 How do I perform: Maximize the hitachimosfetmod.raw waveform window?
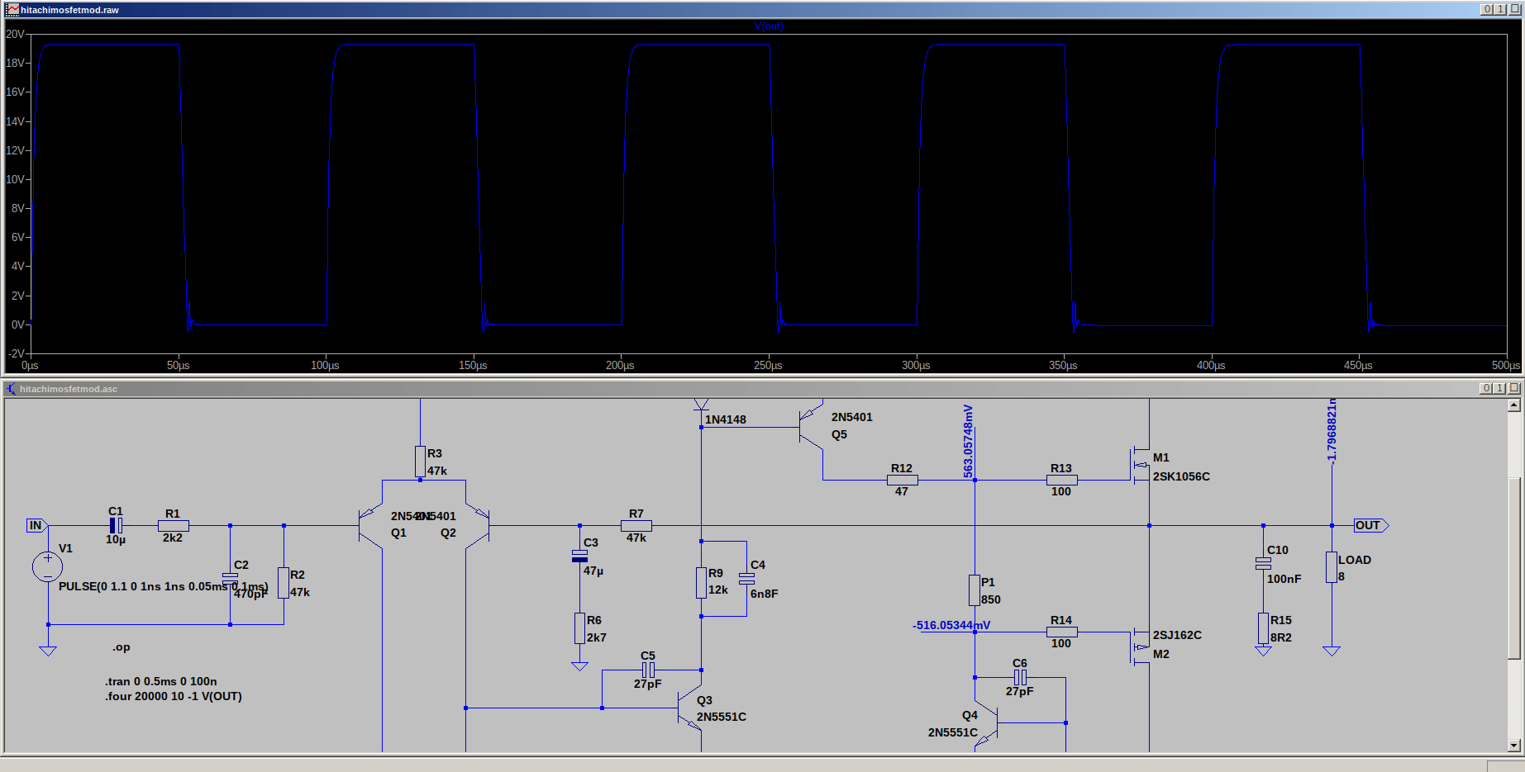click(x=1500, y=9)
